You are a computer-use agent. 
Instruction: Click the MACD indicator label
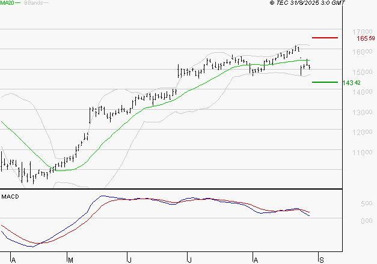point(10,197)
